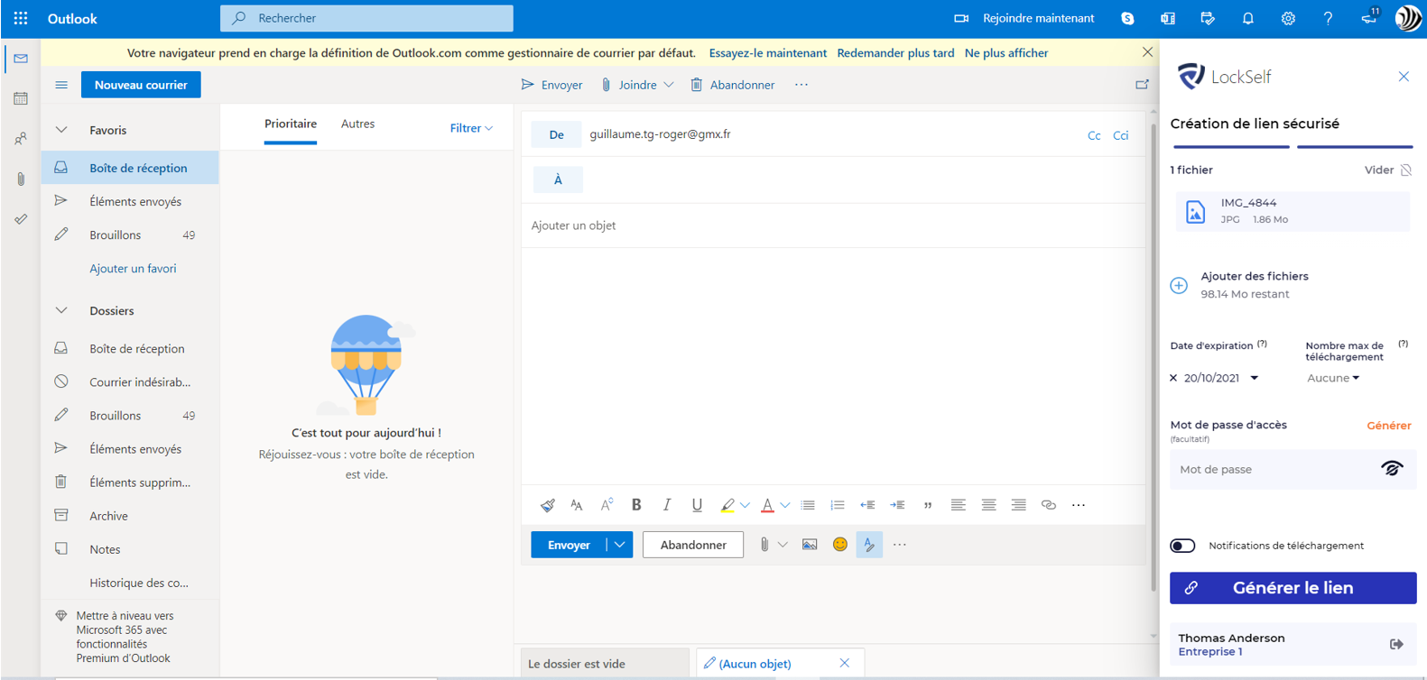The width and height of the screenshot is (1427, 680).
Task: Click the Nouveau courrier button
Action: 141,85
